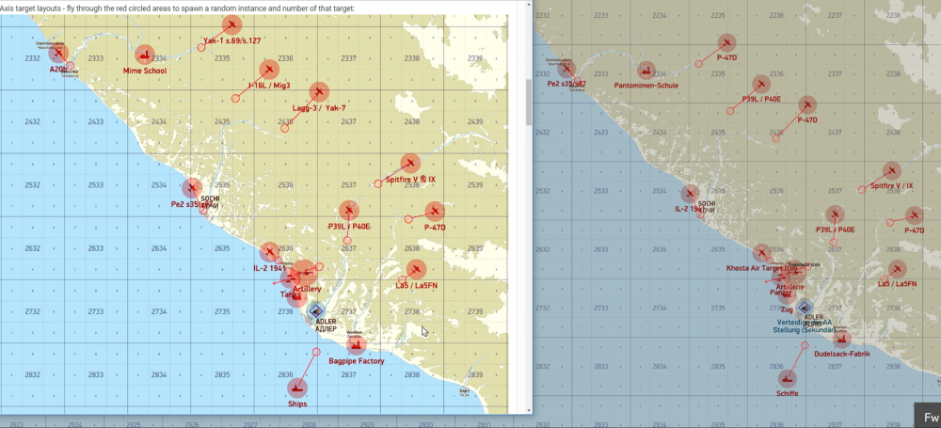941x428 pixels.
Task: Click the vertical scrollbar of the left panel
Action: (529, 102)
